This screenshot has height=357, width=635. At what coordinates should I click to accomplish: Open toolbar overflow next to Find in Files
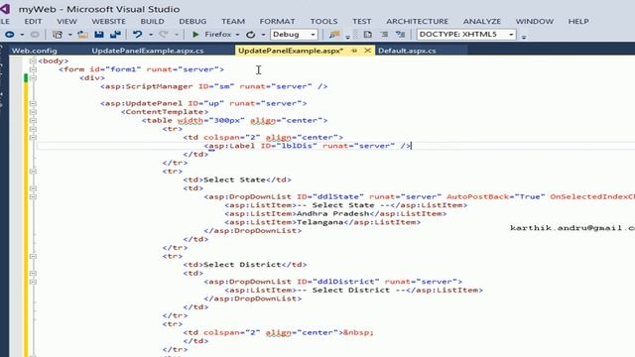pyautogui.click(x=348, y=37)
